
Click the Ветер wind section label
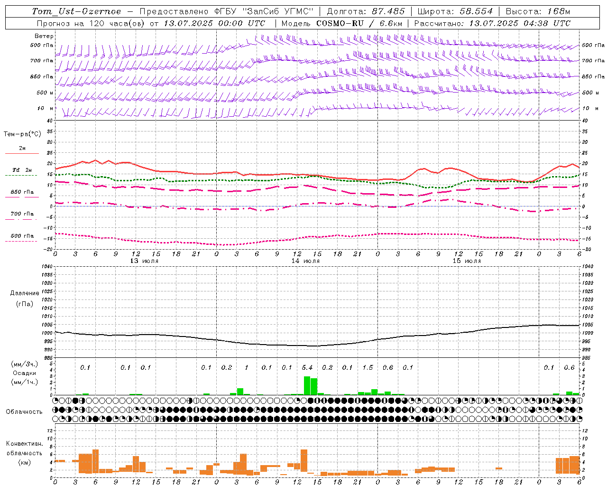coord(44,36)
